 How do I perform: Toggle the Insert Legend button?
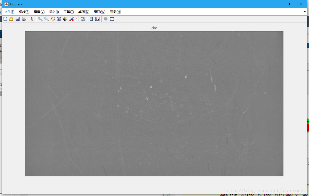(x=97, y=19)
